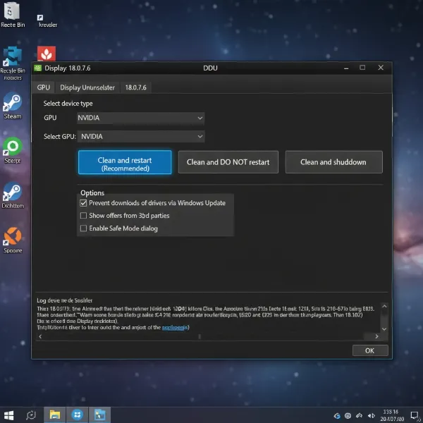Viewport: 423px width, 423px height.
Task: Check 'Enable Safe Mode dialog' option
Action: [83, 228]
